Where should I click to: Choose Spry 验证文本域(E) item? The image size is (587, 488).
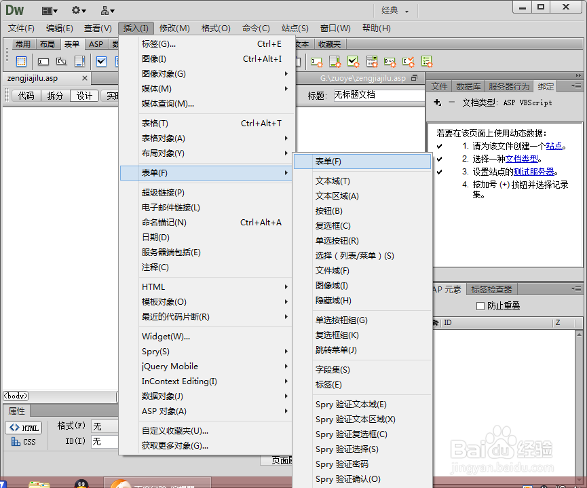362,405
